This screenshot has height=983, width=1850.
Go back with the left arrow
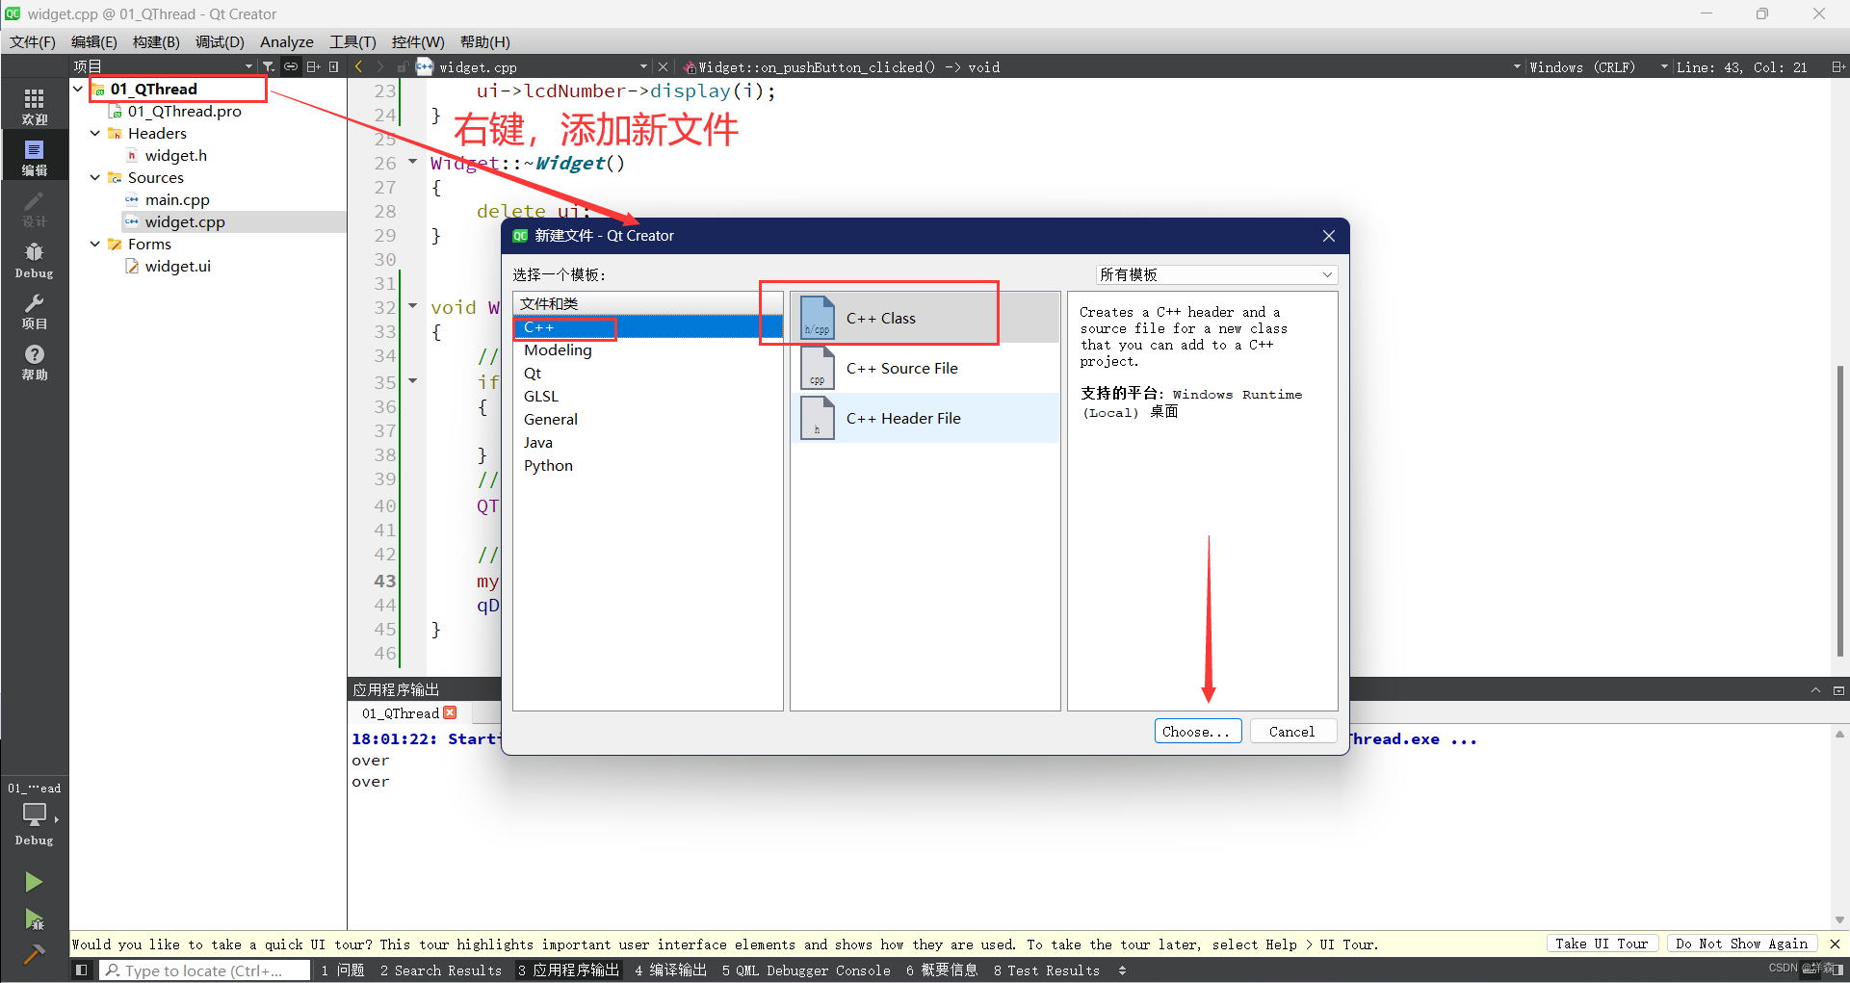pyautogui.click(x=359, y=66)
